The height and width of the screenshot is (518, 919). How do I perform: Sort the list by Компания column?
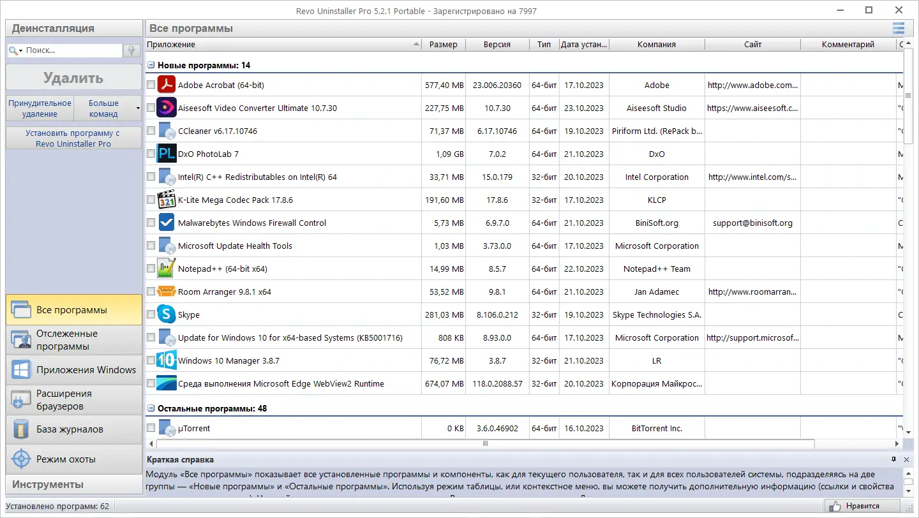[x=657, y=45]
